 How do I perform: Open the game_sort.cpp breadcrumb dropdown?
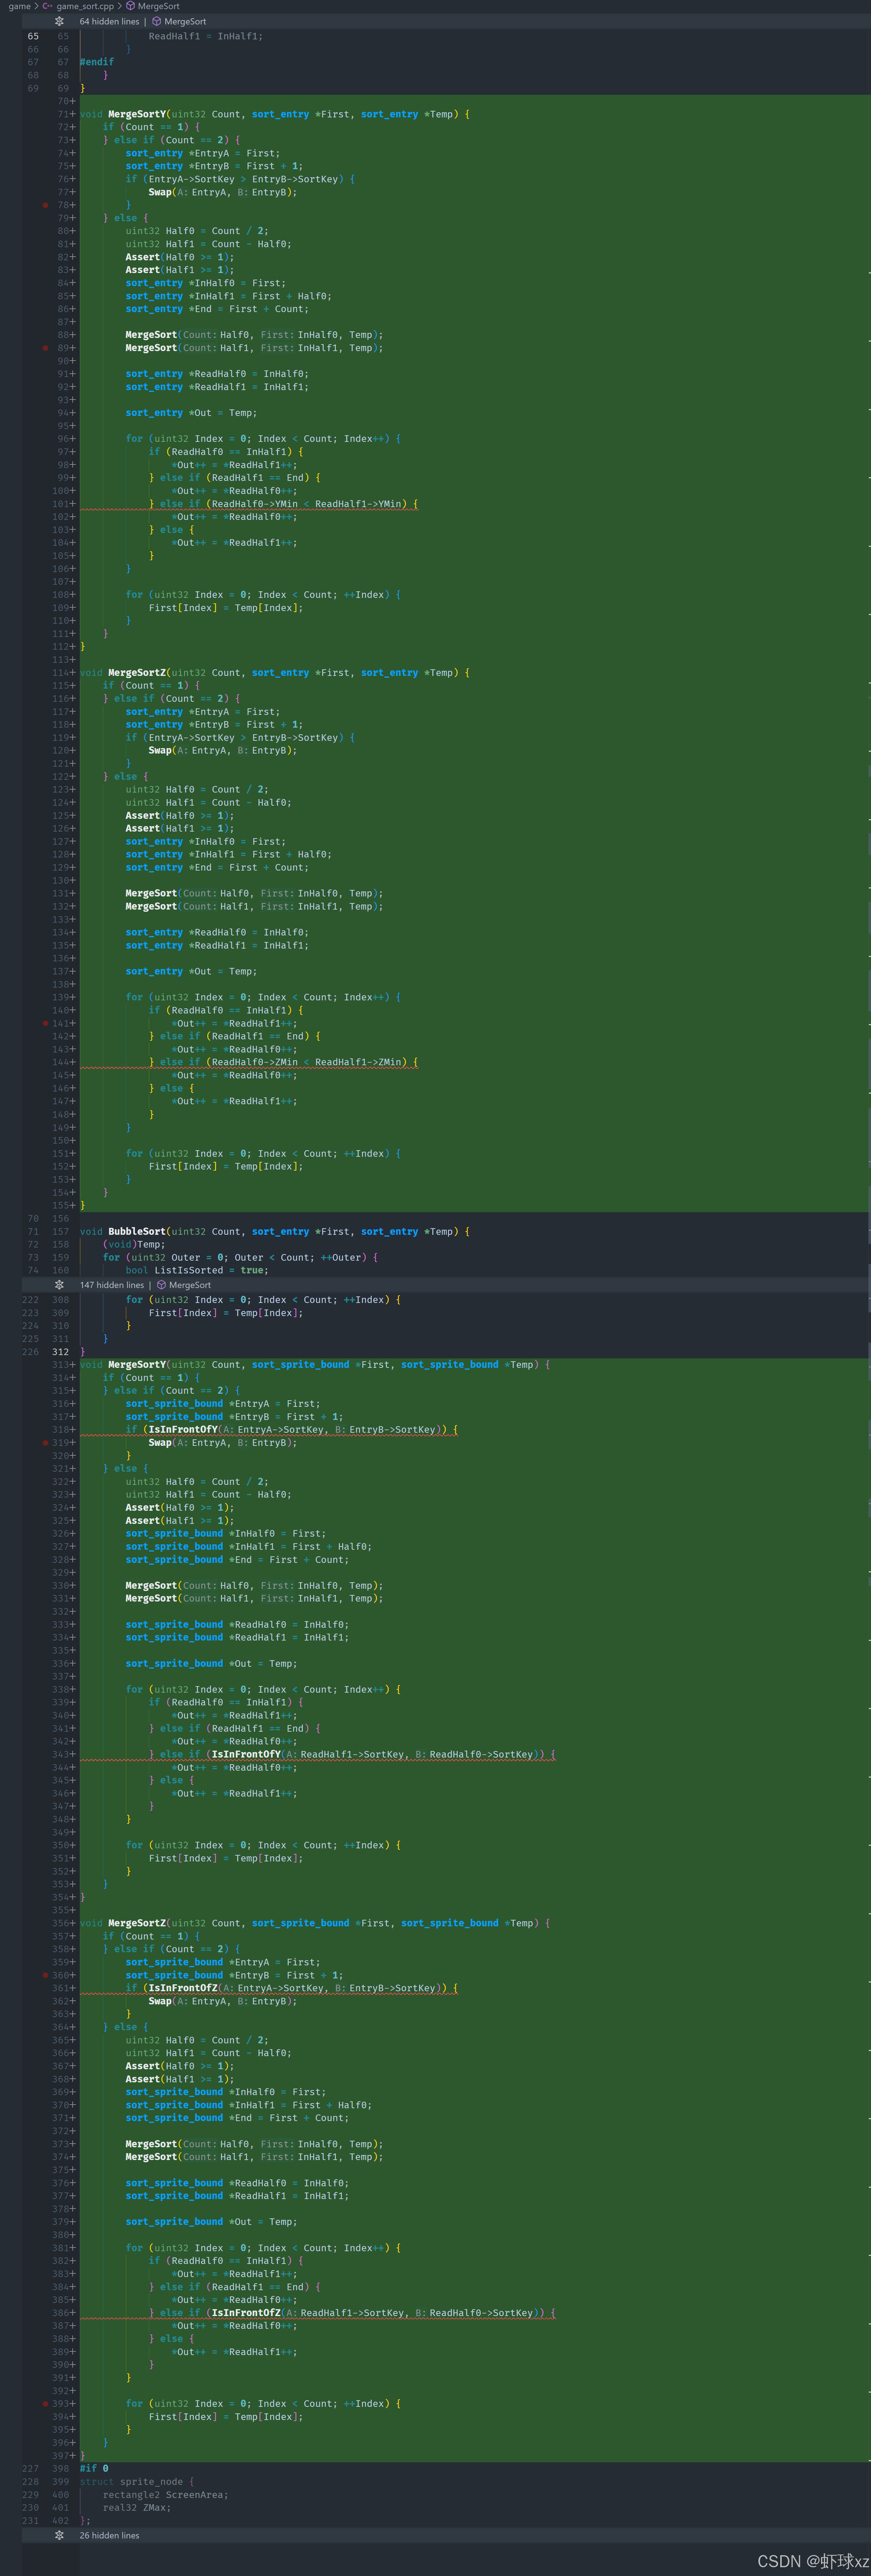tap(85, 6)
